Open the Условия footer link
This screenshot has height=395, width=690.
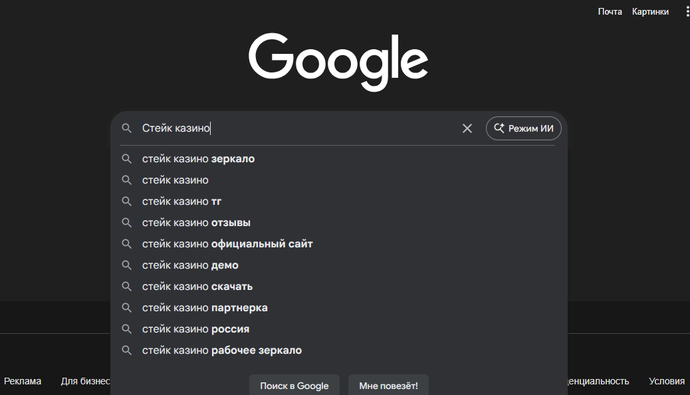click(x=665, y=380)
